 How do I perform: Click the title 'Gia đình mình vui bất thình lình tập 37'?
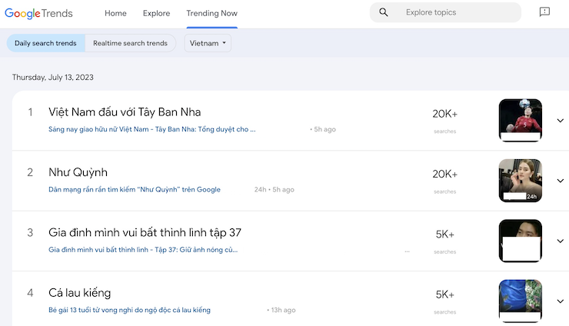coord(145,233)
